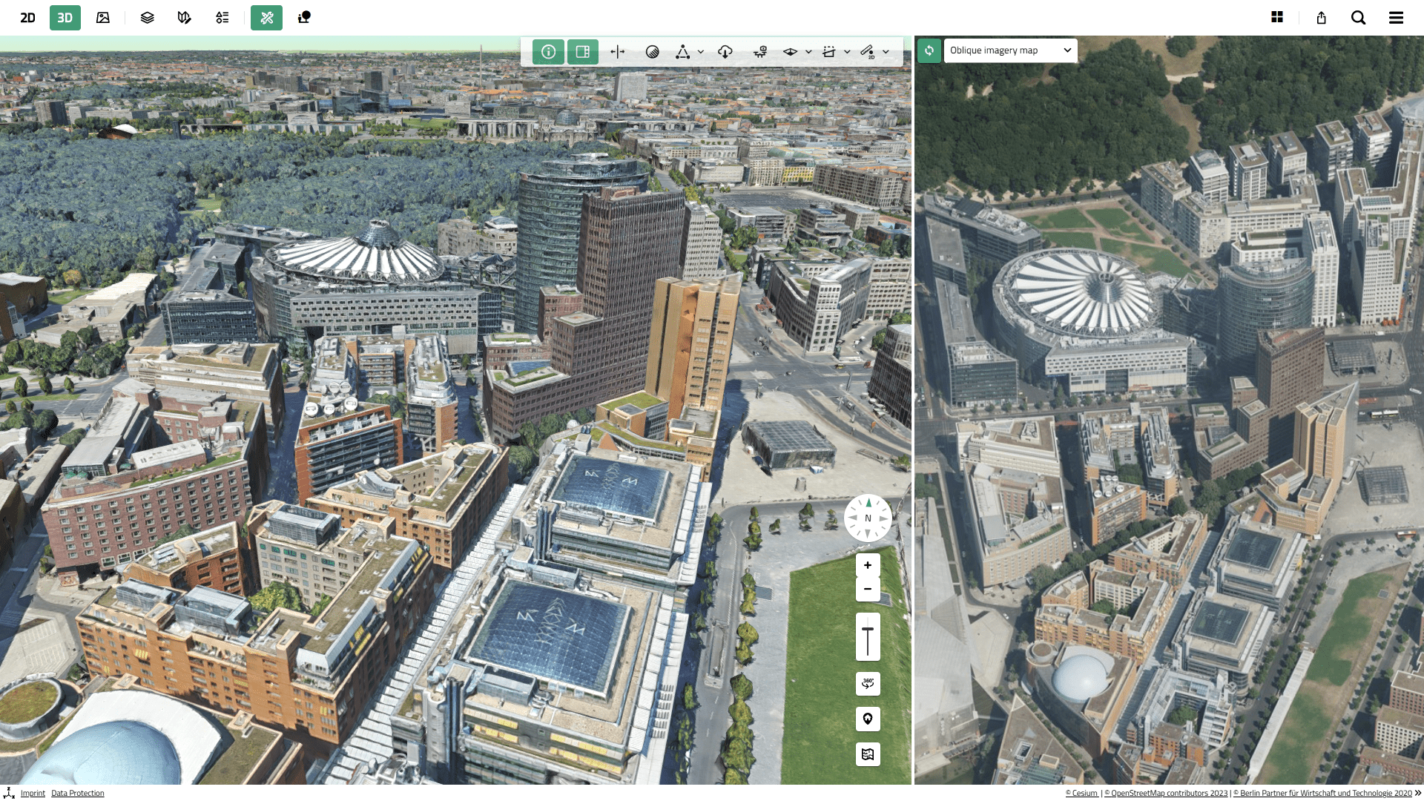
Task: Open the Imprint link
Action: pos(33,794)
